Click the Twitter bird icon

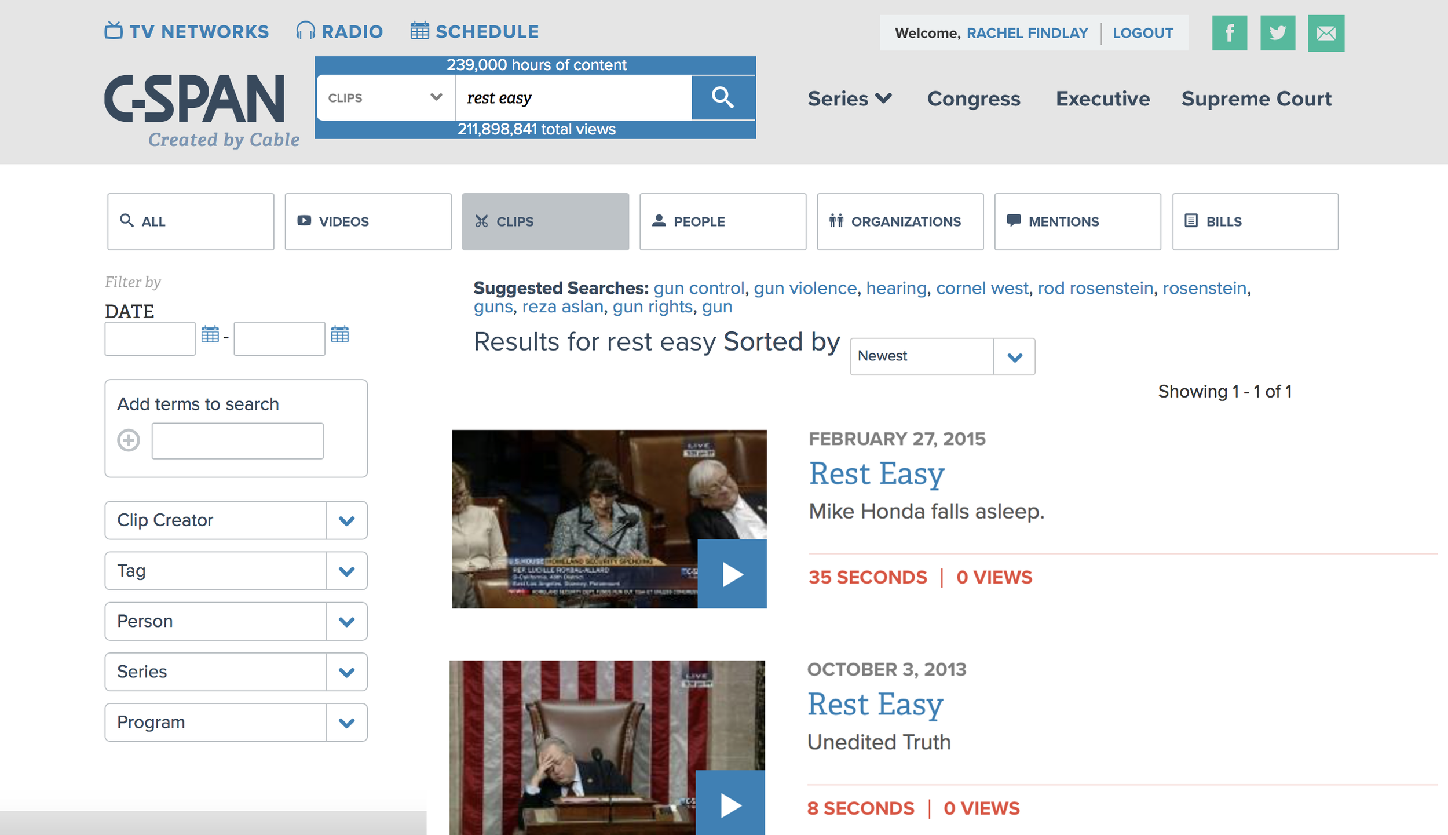coord(1277,33)
